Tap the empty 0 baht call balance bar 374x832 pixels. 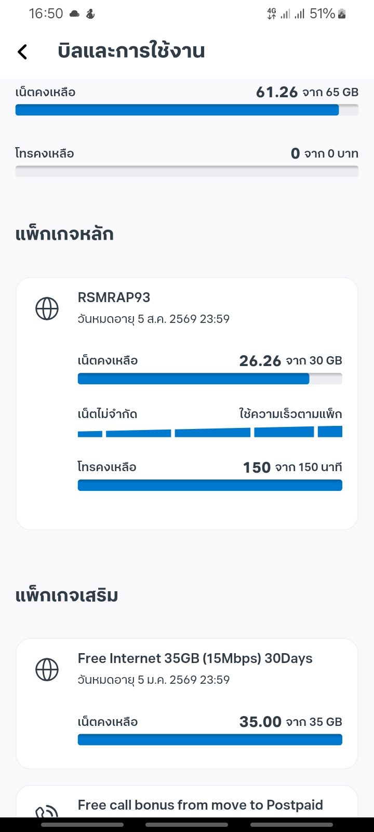tap(186, 171)
